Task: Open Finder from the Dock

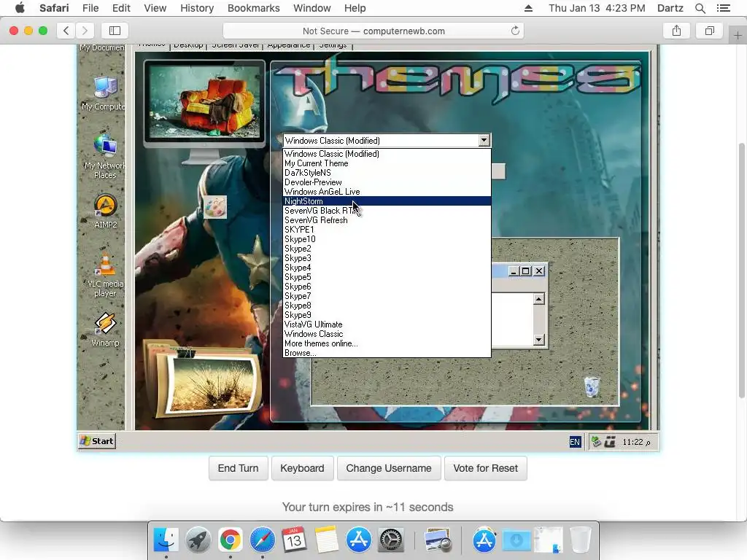Action: (x=166, y=540)
